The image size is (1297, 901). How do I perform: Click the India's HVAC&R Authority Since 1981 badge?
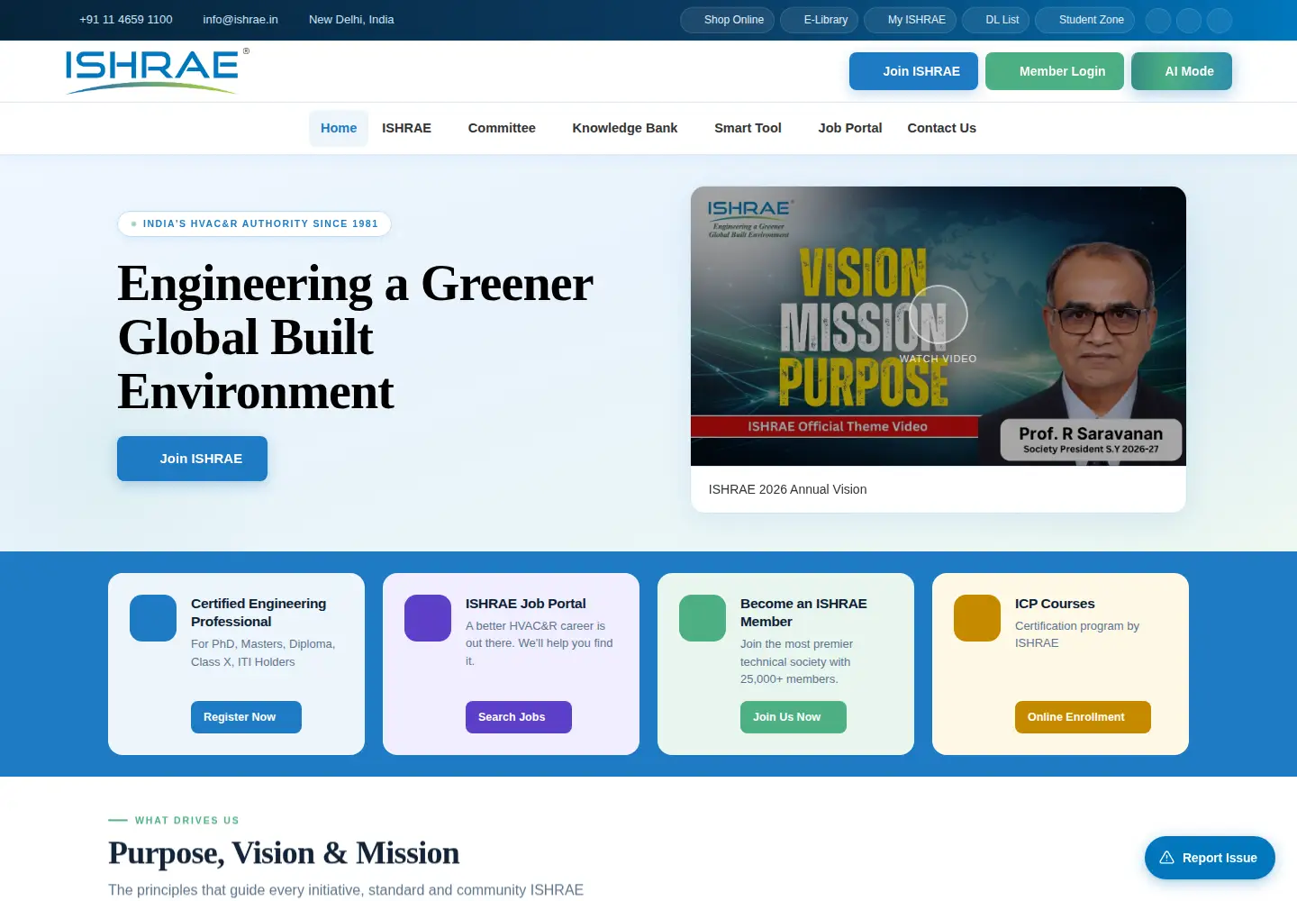click(254, 223)
